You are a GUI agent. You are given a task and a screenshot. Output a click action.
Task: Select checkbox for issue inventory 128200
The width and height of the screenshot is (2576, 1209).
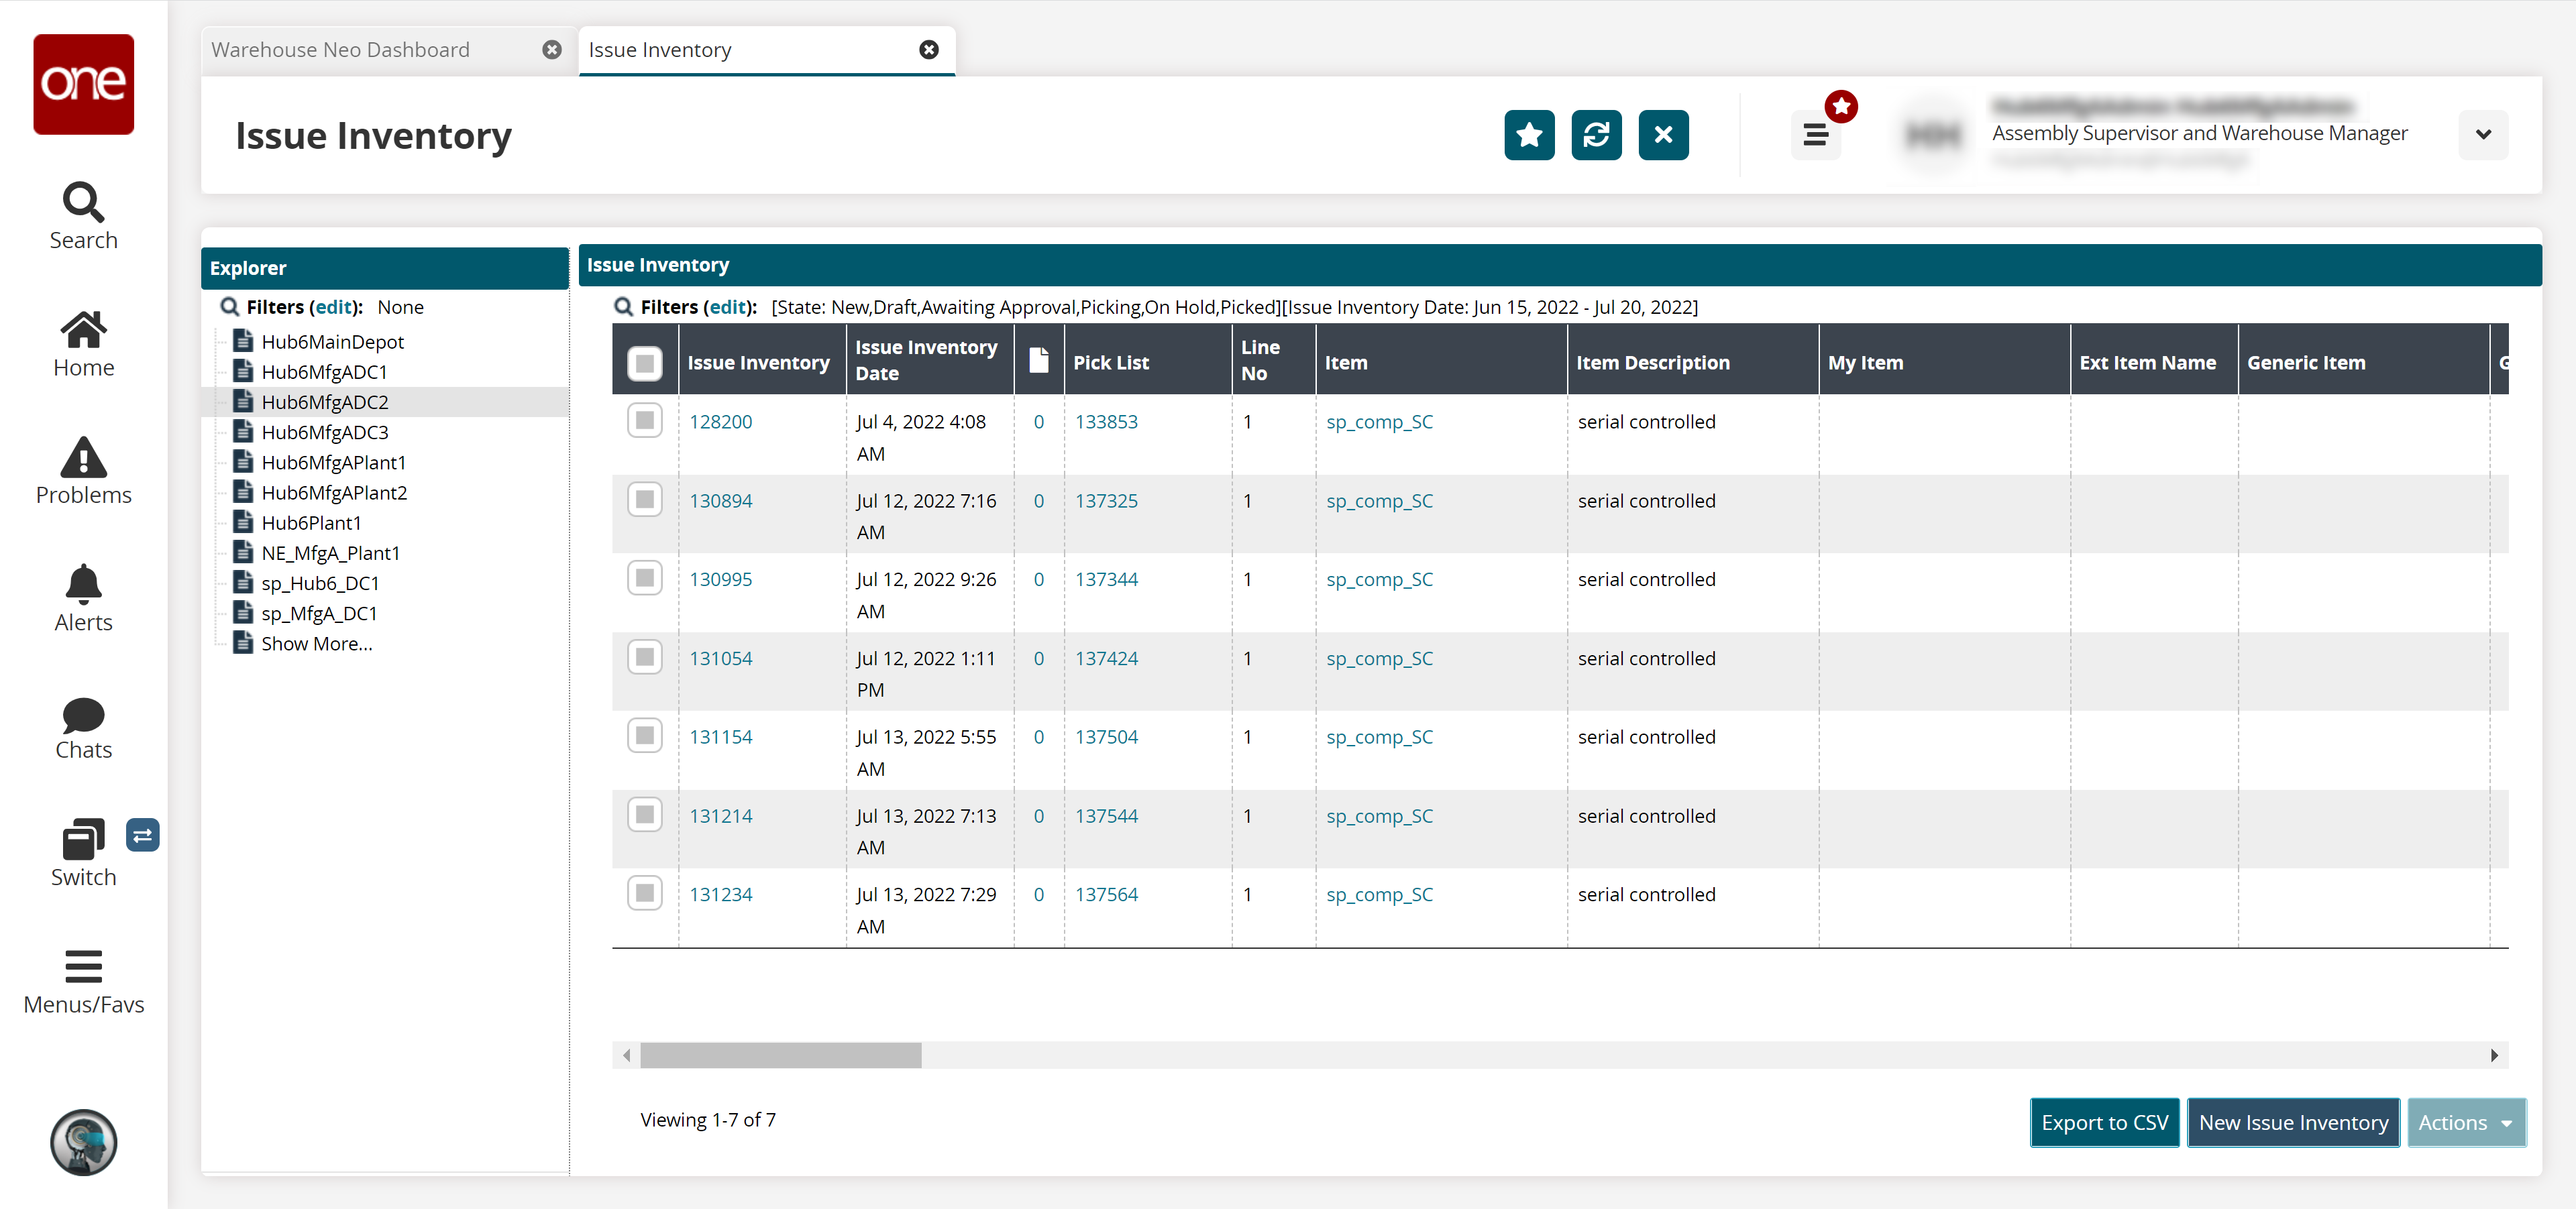(x=645, y=420)
